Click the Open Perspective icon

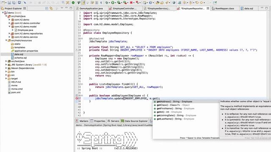[215, 3]
